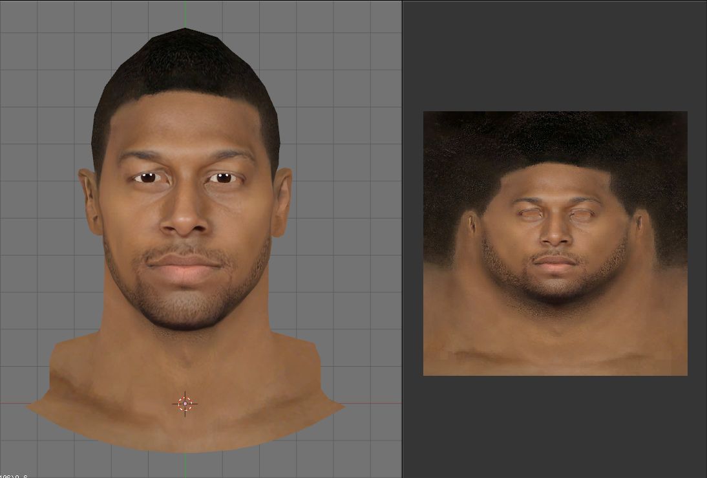The height and width of the screenshot is (478, 707).
Task: Click empty dark area below the texture image
Action: click(554, 427)
